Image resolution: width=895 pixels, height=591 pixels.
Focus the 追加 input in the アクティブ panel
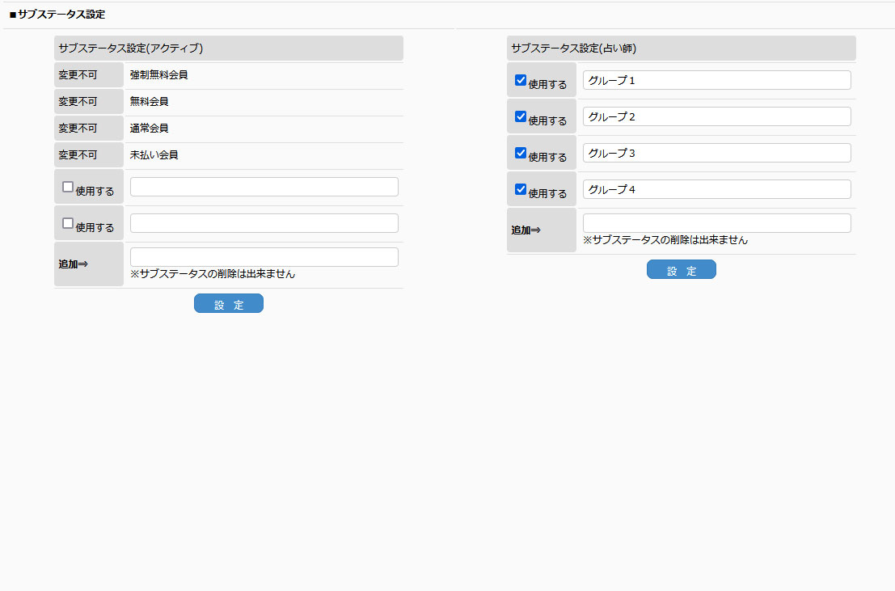pyautogui.click(x=264, y=257)
